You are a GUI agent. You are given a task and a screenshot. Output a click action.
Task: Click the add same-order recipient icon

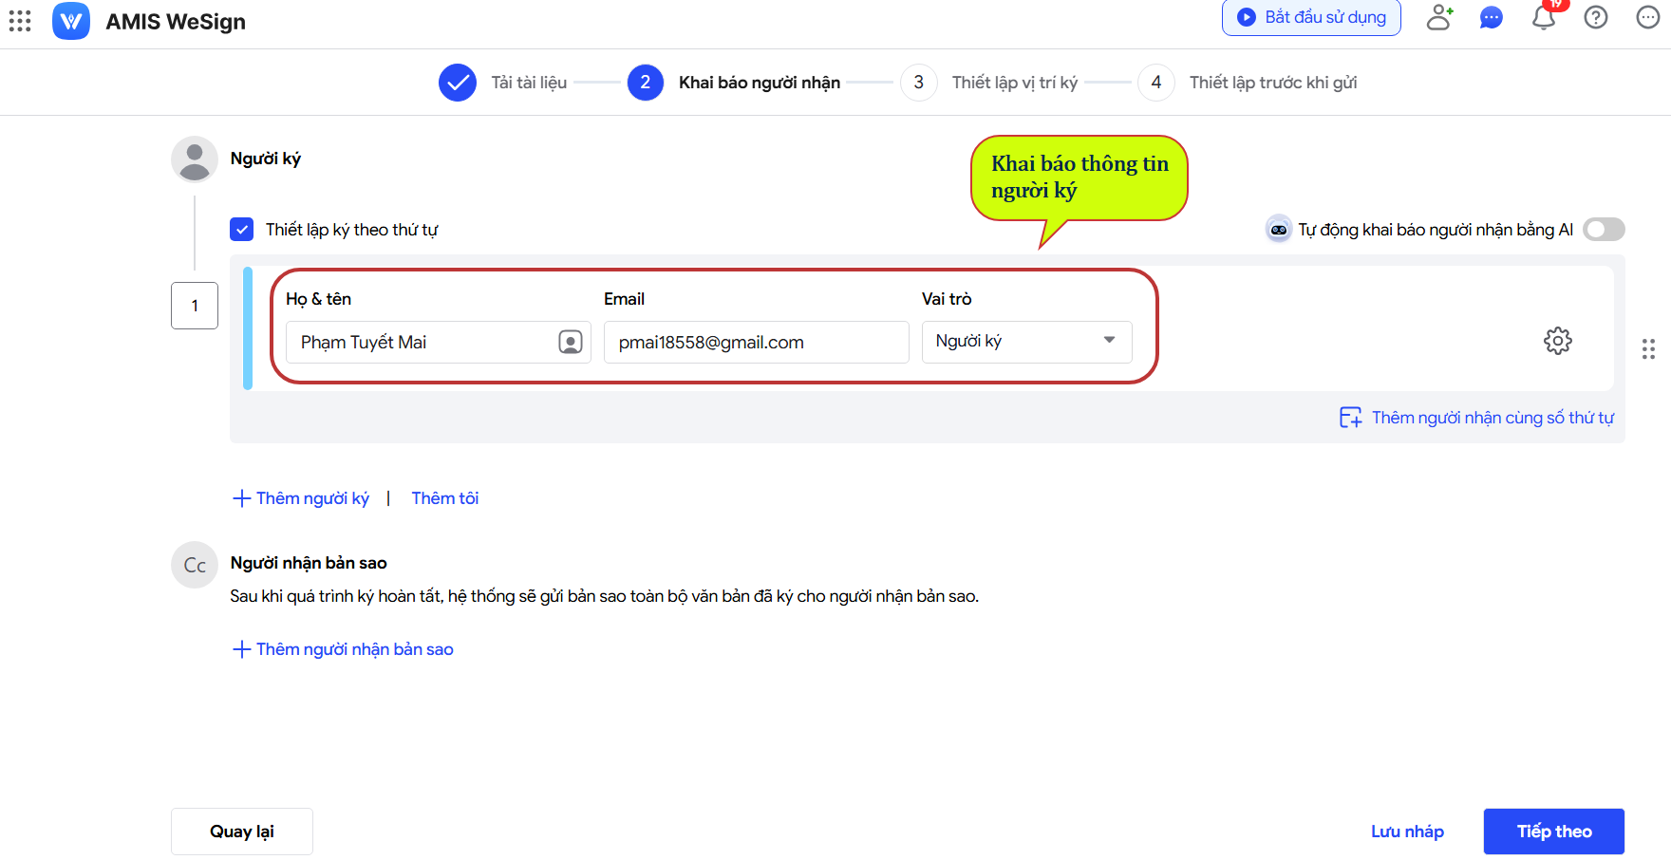[1350, 418]
